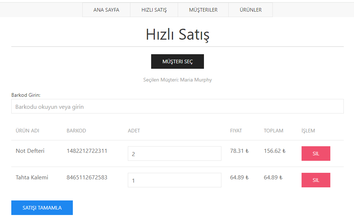Click the 64.89 ₺ price of Tahta Kalemi
354x223 pixels.
(239, 178)
